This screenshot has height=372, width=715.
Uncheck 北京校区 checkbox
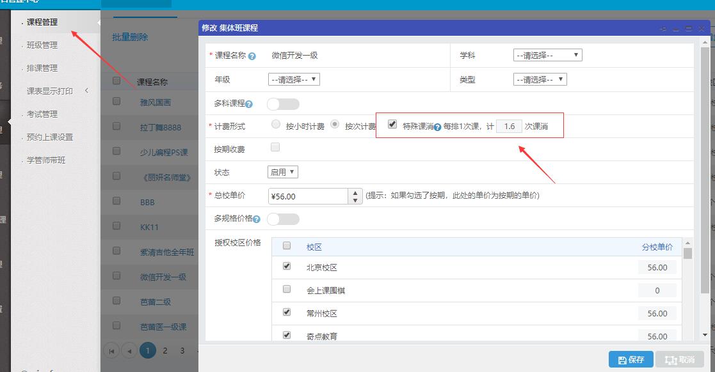[287, 266]
